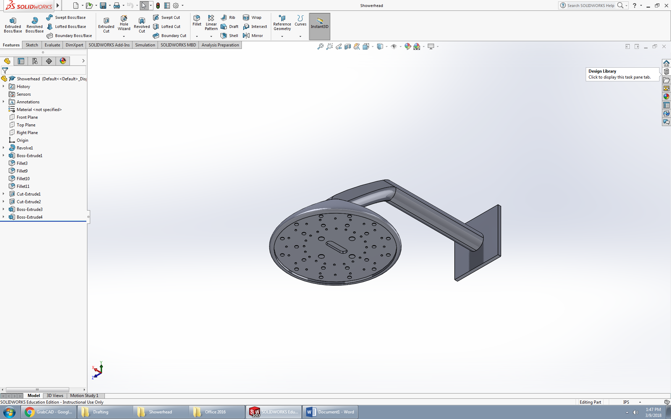Open the ConfigurationManager tab

(x=35, y=61)
